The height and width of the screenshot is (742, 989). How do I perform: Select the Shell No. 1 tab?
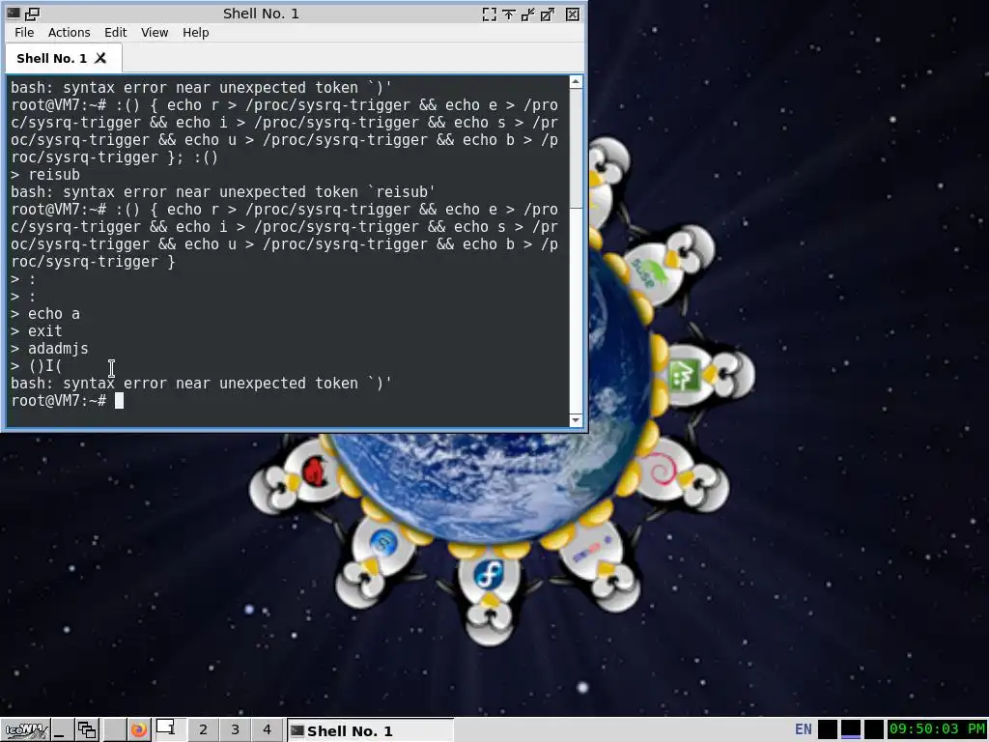point(63,58)
